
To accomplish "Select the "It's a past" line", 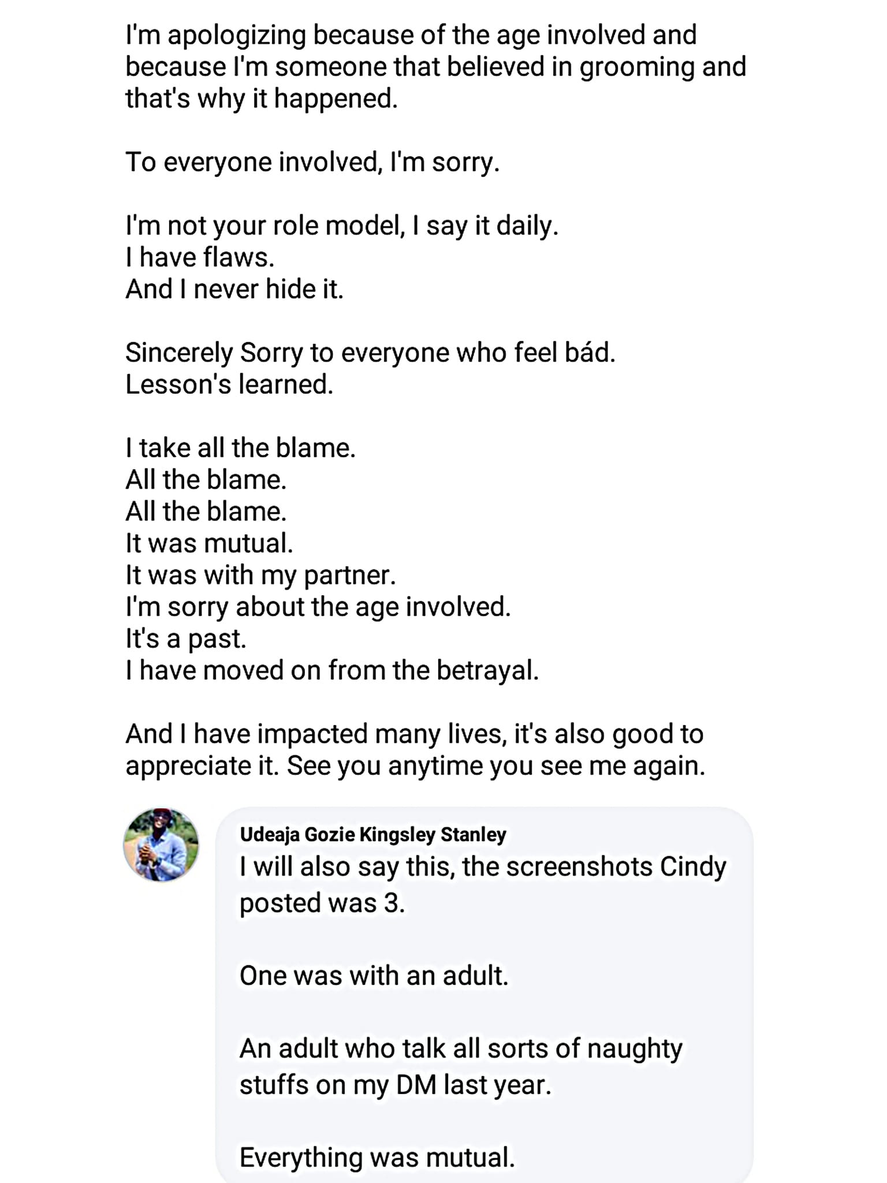I will click(186, 639).
